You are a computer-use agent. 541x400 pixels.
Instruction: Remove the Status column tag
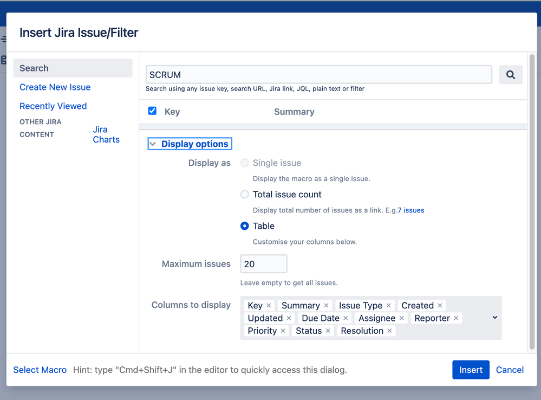pos(328,331)
